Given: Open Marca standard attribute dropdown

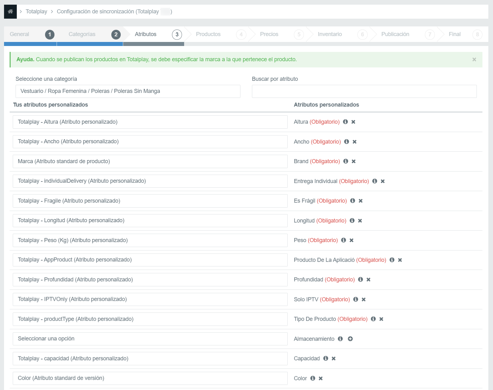Looking at the screenshot, I should (150, 161).
